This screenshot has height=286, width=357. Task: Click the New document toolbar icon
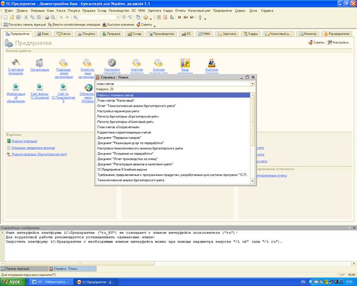pyautogui.click(x=6, y=17)
